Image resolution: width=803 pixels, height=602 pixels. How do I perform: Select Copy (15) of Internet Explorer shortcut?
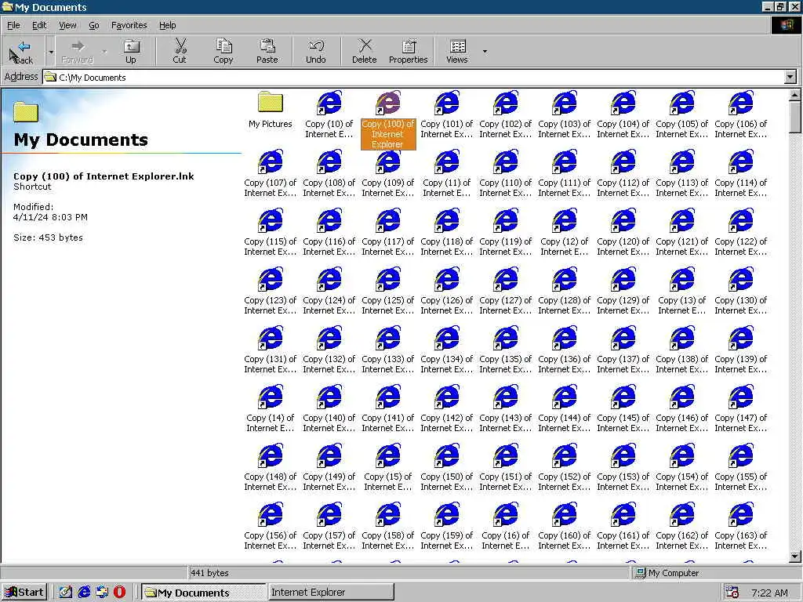pyautogui.click(x=388, y=468)
